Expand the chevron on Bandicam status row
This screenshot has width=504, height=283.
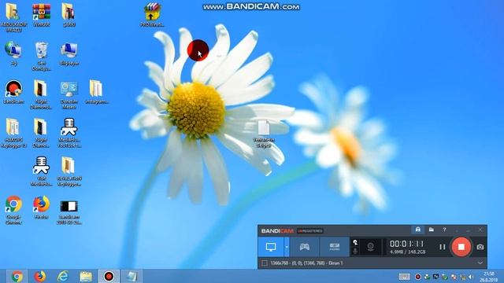click(480, 263)
